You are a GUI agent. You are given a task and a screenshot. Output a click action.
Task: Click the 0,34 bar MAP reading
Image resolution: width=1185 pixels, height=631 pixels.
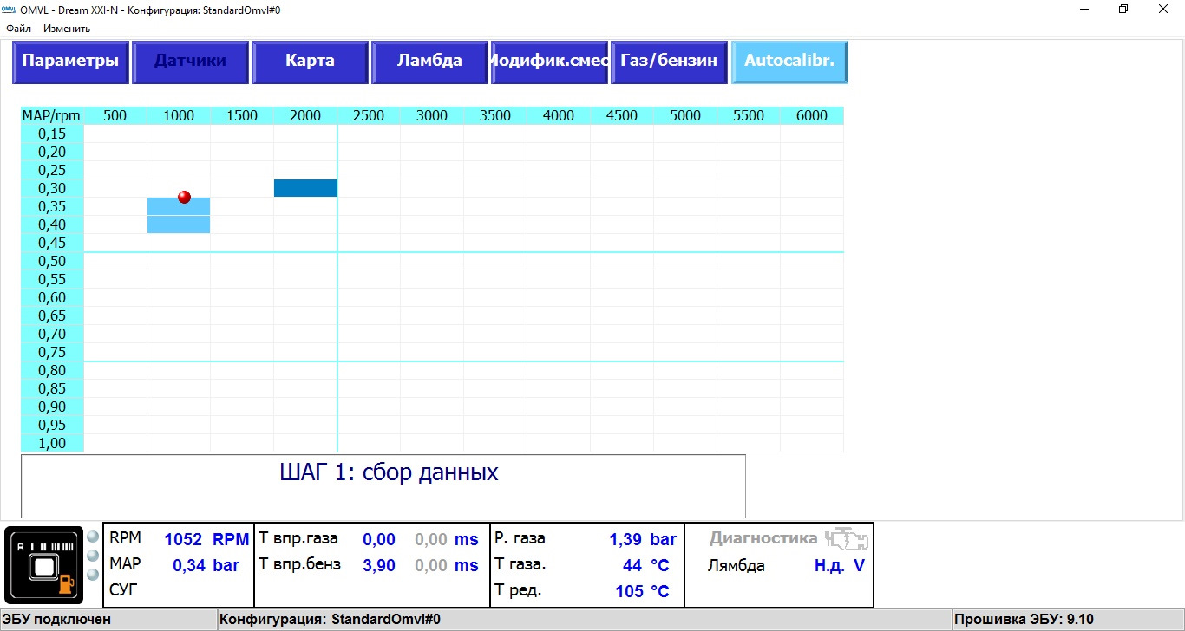tap(206, 565)
